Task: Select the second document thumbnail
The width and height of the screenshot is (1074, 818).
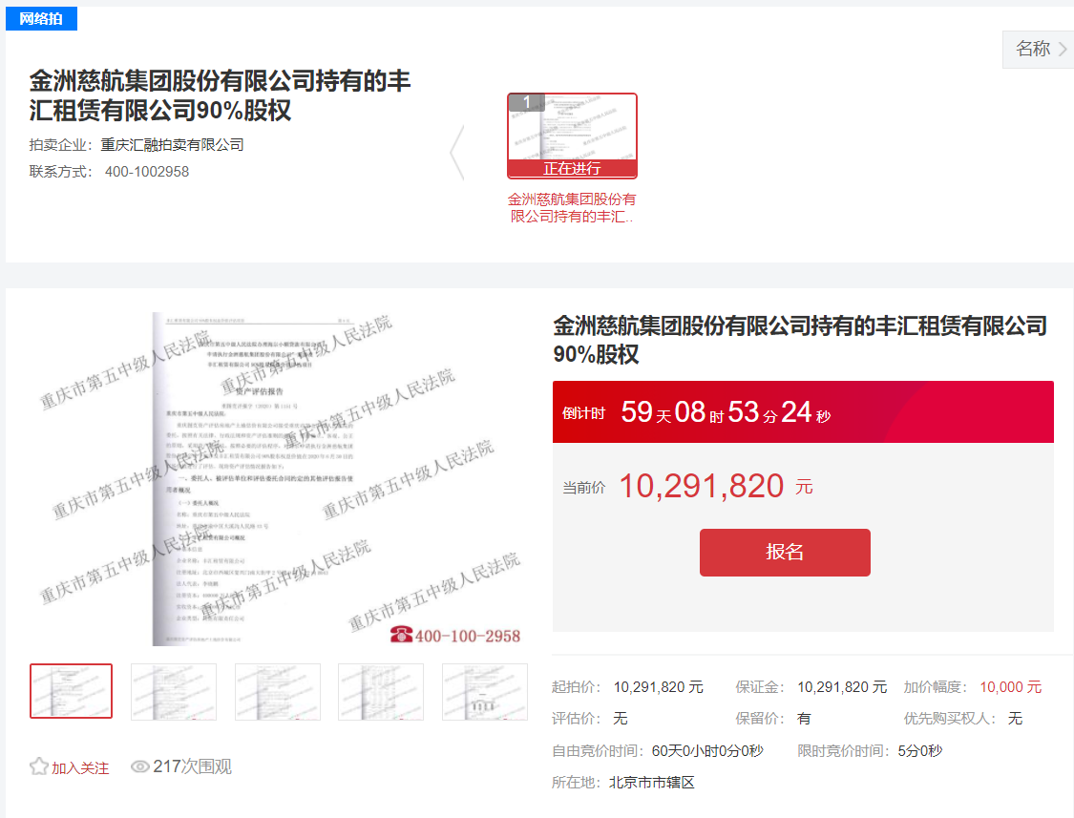Action: click(174, 691)
